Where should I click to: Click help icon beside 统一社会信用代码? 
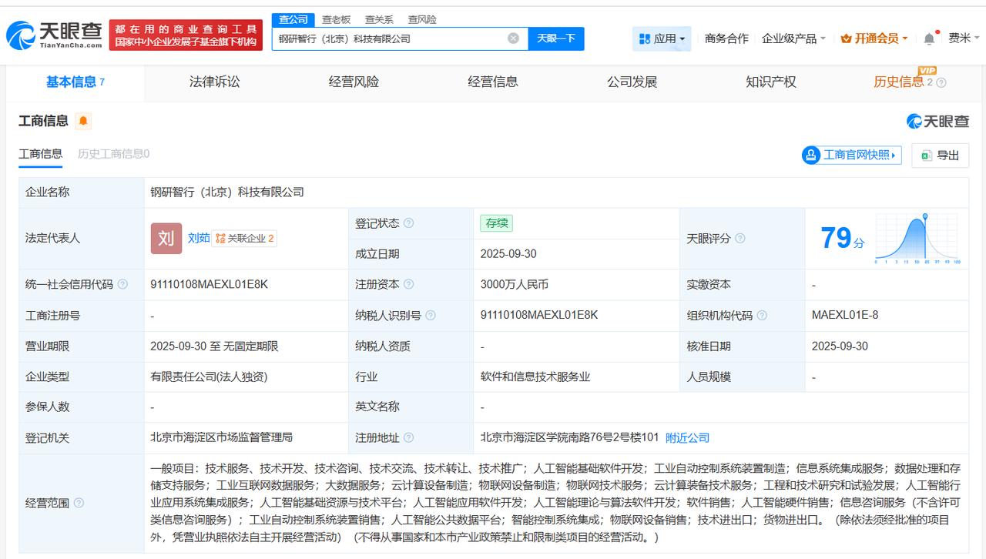pos(122,285)
